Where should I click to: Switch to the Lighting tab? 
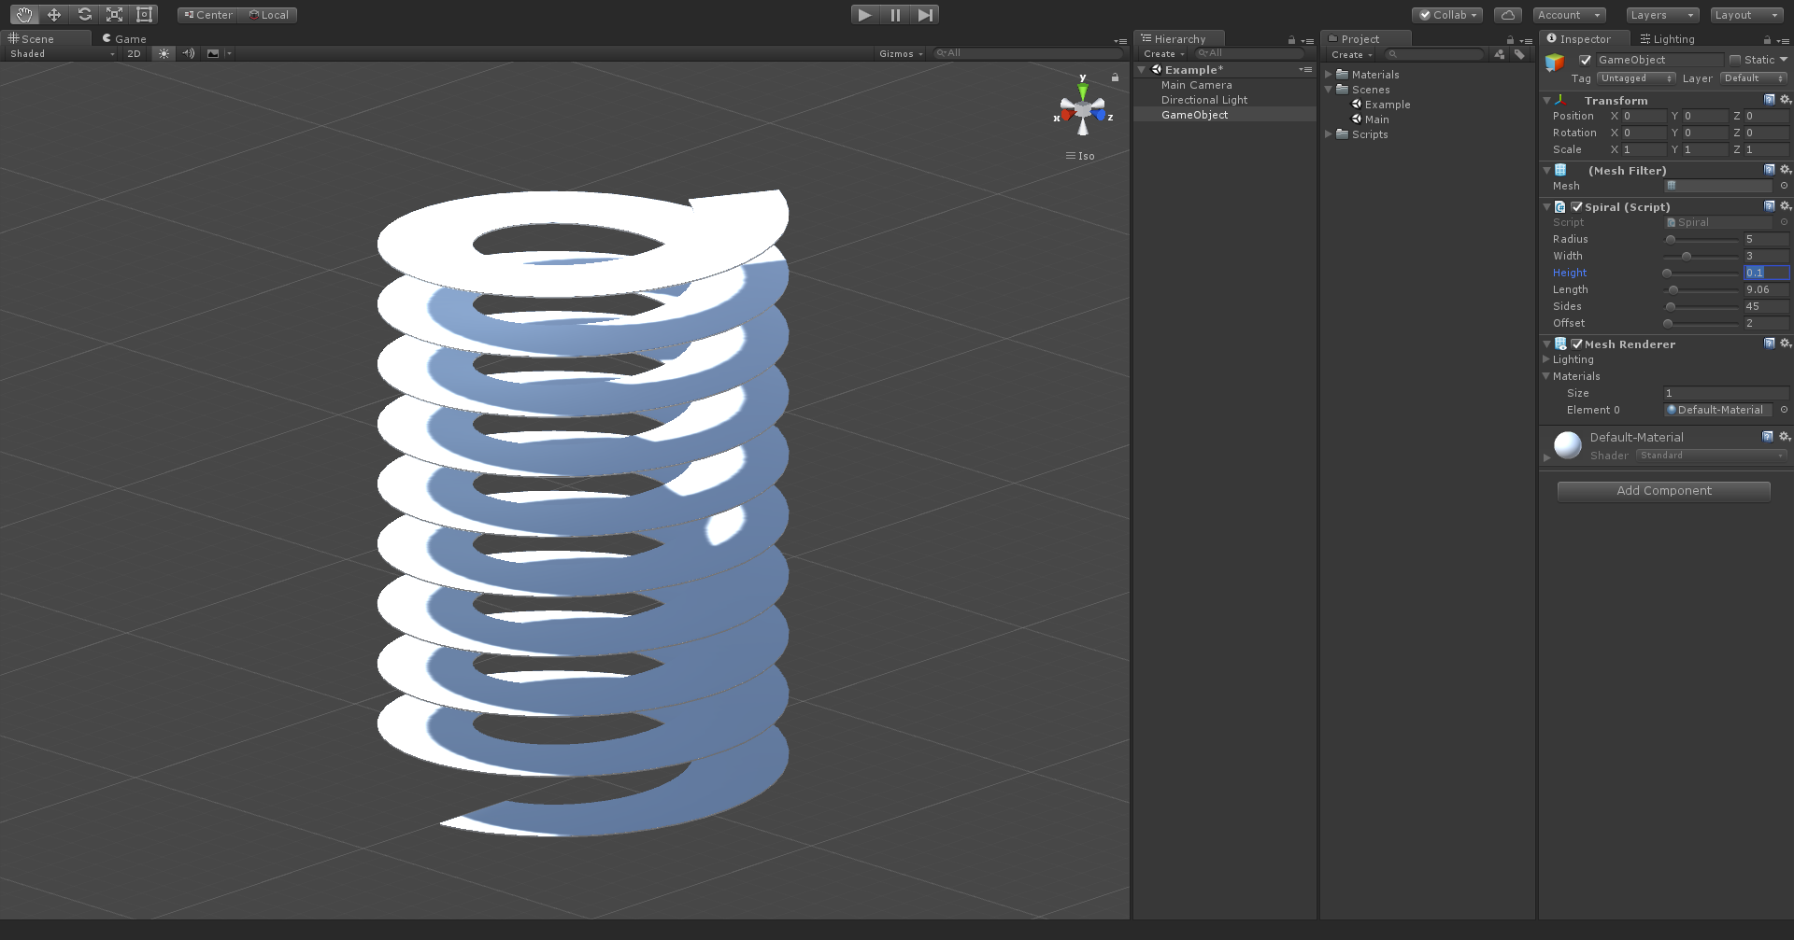(1667, 38)
